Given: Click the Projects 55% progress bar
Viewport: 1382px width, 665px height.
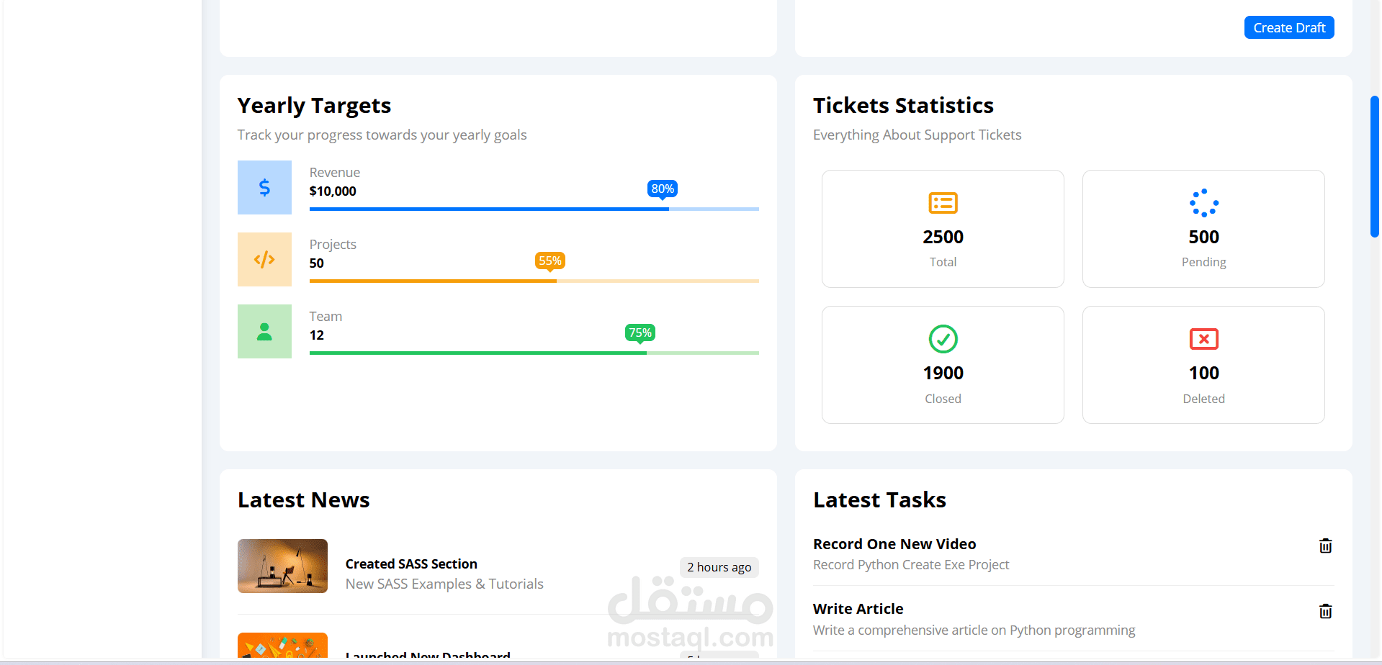Looking at the screenshot, I should pyautogui.click(x=534, y=281).
